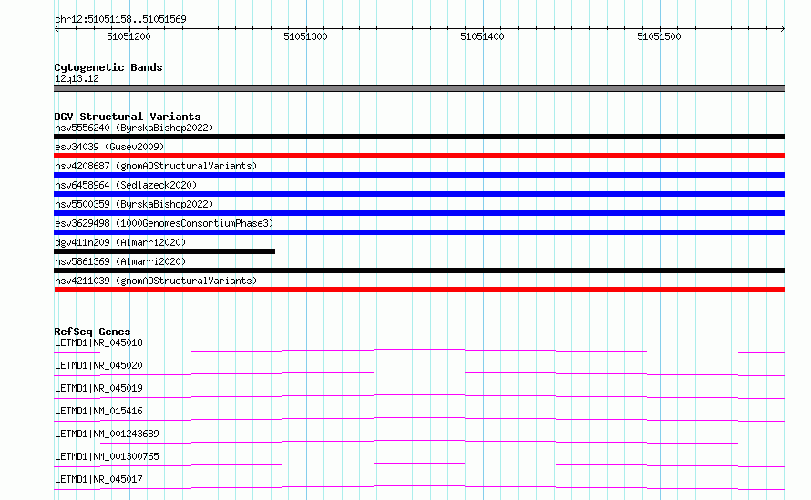Open LETMD1|NR_045020 transcript label

tap(98, 365)
